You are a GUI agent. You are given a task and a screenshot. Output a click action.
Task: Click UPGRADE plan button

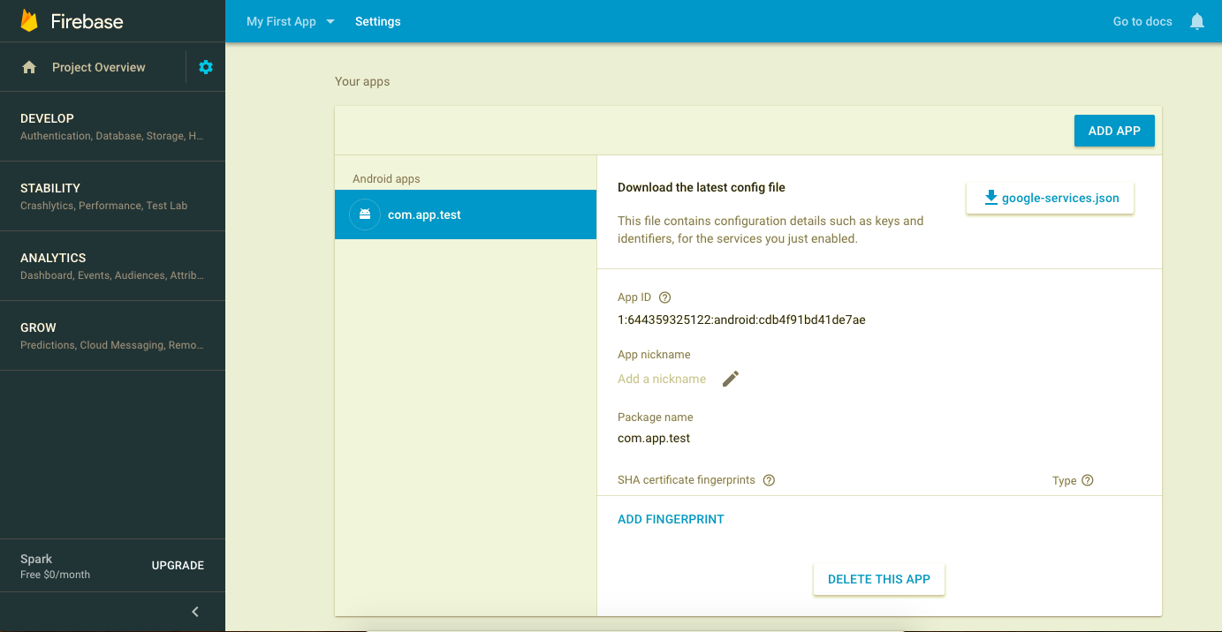point(178,565)
